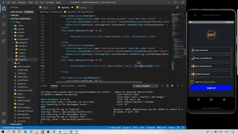Split the terminal pane
The width and height of the screenshot is (238, 134).
[x=167, y=86]
